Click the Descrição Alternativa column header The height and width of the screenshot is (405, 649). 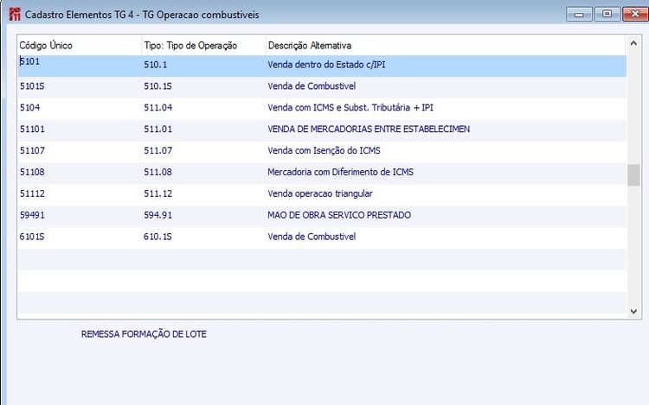[x=310, y=46]
